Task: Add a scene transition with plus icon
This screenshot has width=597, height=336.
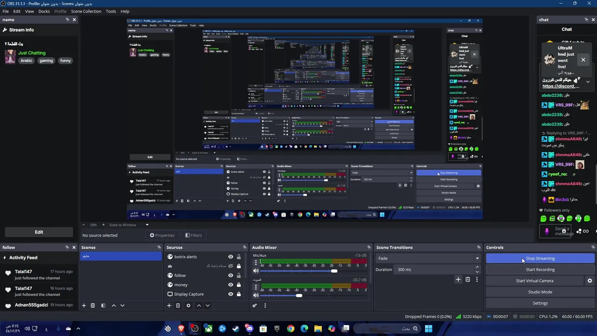Action: (458, 280)
